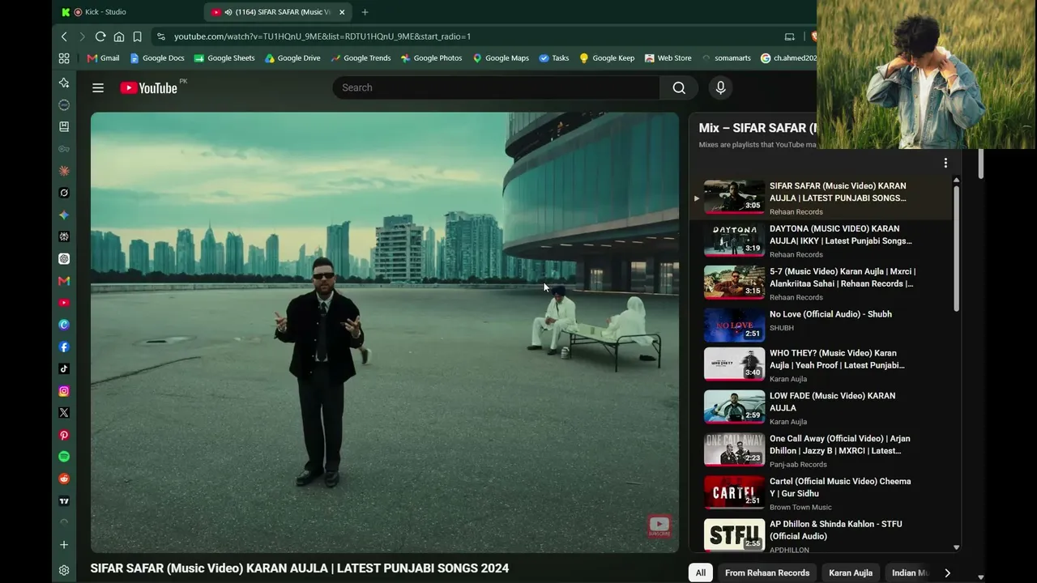Open the somamarts bookmark
Screen dimensions: 1037x583
[x=727, y=58]
